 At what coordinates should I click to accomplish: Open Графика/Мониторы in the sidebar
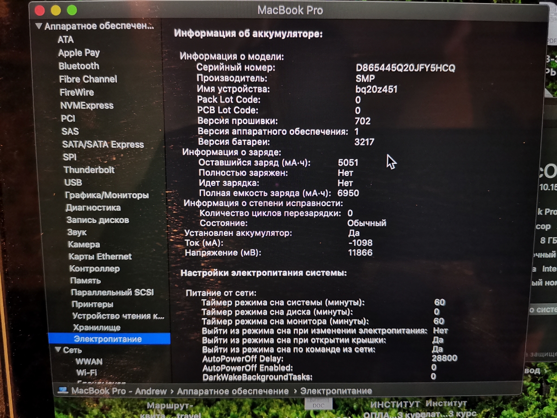coord(107,195)
